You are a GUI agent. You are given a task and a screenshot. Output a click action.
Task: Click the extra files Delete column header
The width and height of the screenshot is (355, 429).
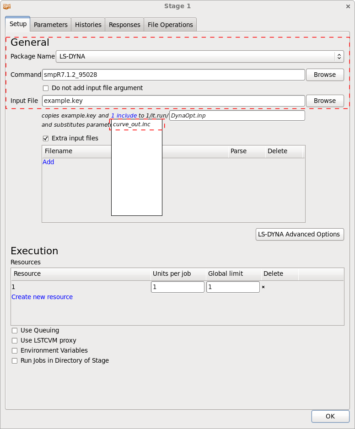pyautogui.click(x=284, y=151)
